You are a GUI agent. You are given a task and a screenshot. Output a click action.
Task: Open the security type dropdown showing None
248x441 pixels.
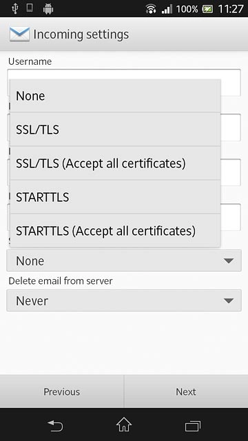click(x=124, y=260)
